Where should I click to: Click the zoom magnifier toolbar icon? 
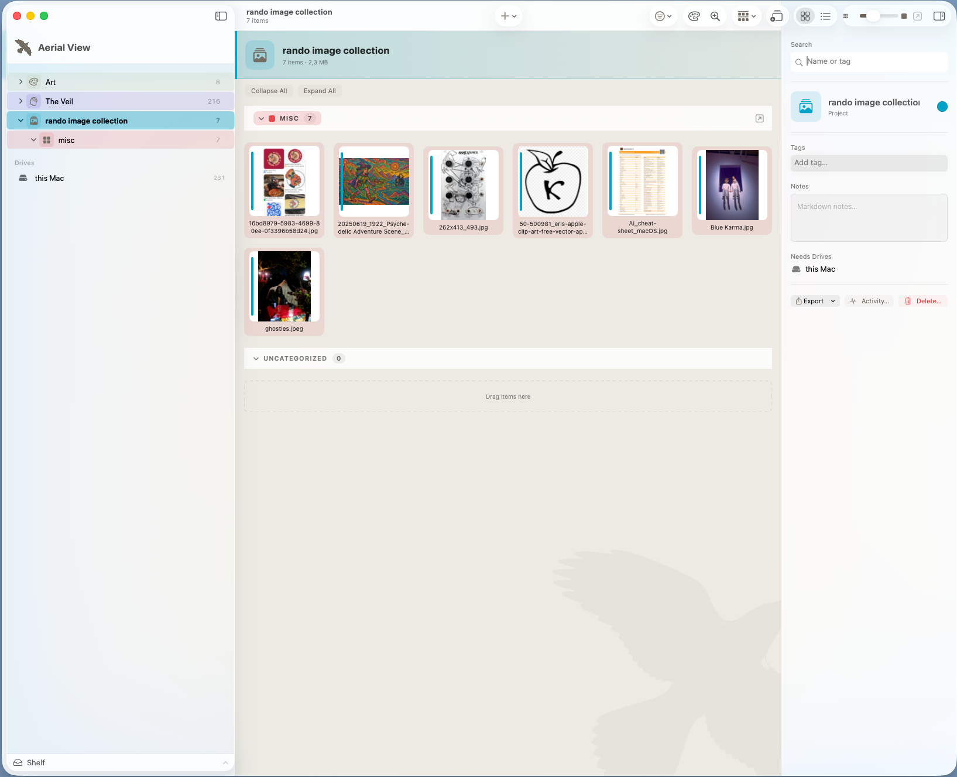(x=715, y=16)
